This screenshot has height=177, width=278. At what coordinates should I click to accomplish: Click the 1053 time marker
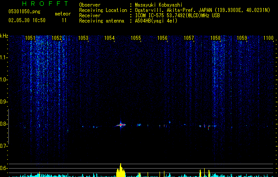coord(83,38)
